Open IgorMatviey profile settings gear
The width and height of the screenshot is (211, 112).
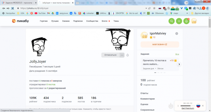177,33
